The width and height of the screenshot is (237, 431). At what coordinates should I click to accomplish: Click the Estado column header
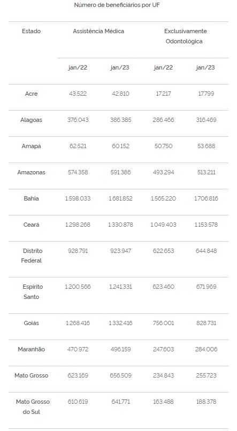[31, 32]
